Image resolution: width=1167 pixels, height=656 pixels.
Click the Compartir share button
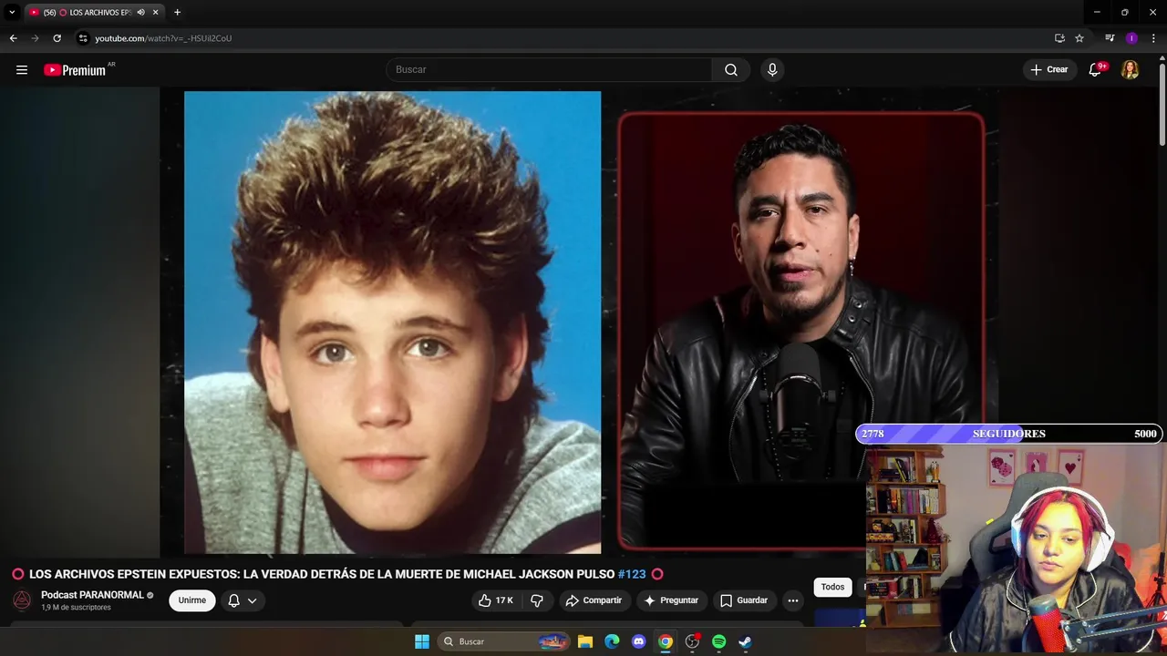pyautogui.click(x=594, y=600)
